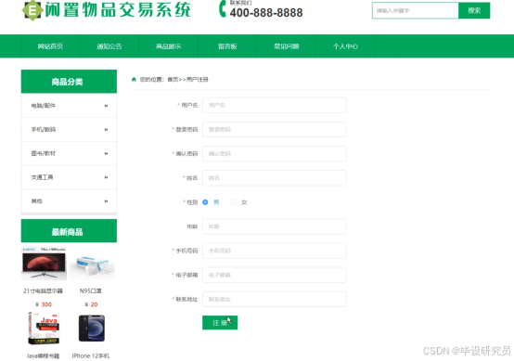Select 电脑/配件 category text
The height and width of the screenshot is (361, 514).
44,106
